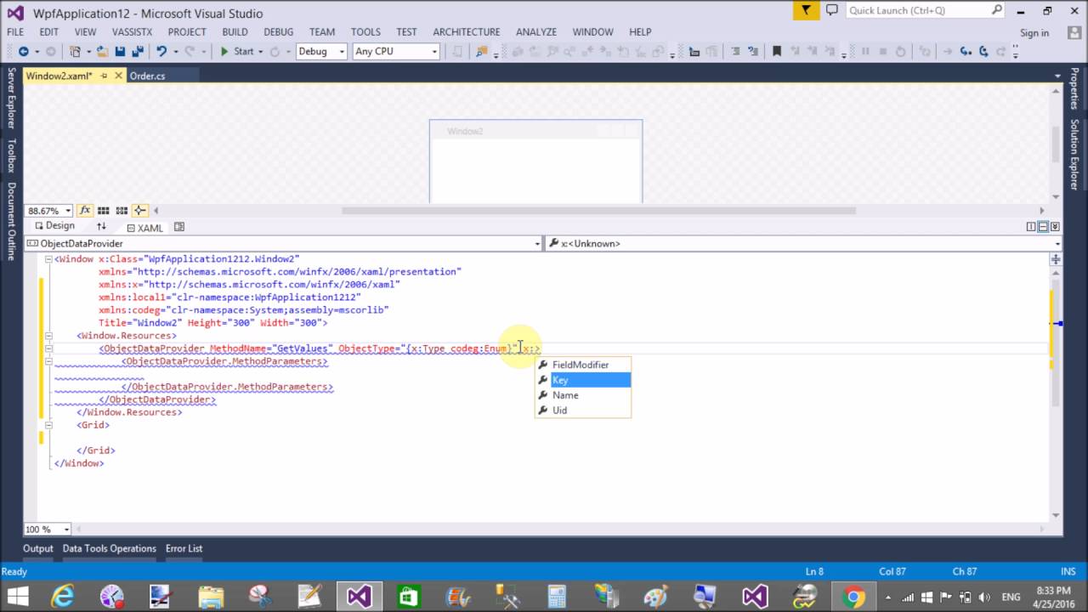Open Google Chrome from the taskbar
This screenshot has width=1088, height=612.
853,596
